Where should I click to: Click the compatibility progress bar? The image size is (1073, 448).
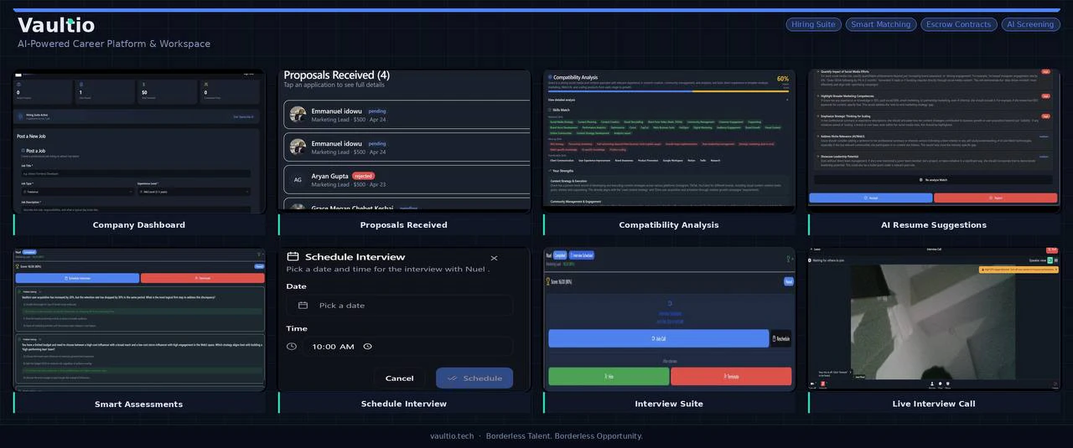[x=669, y=90]
